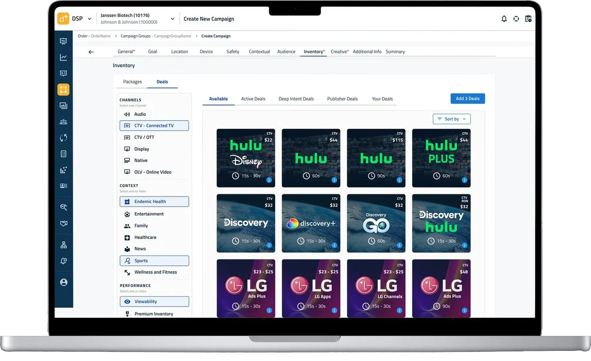Go to the Creative step tab
The width and height of the screenshot is (591, 361).
(x=340, y=52)
